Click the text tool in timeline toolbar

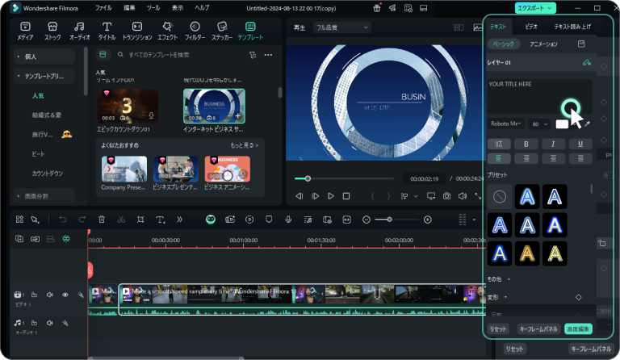pos(160,220)
